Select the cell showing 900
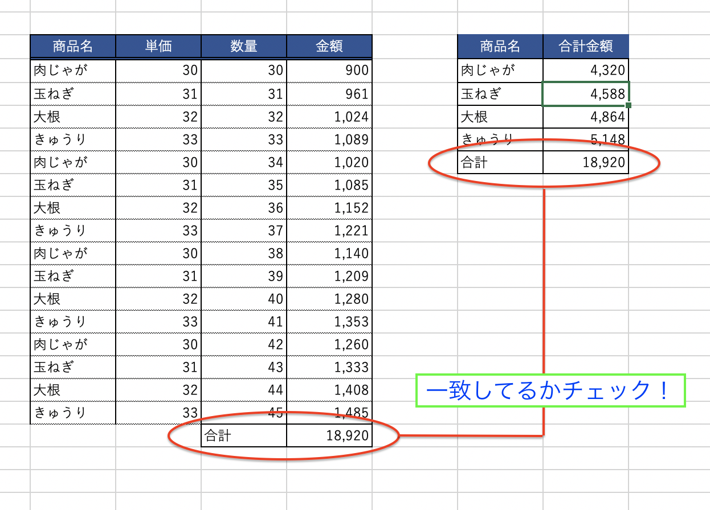 pyautogui.click(x=329, y=71)
